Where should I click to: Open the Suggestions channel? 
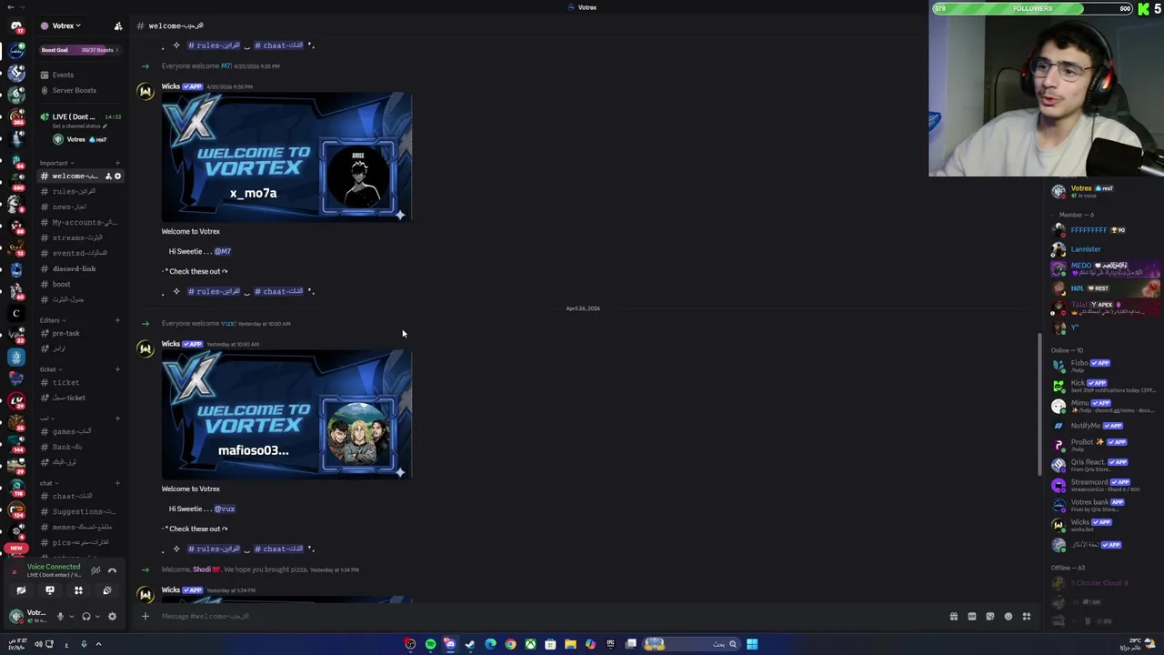[x=83, y=511]
